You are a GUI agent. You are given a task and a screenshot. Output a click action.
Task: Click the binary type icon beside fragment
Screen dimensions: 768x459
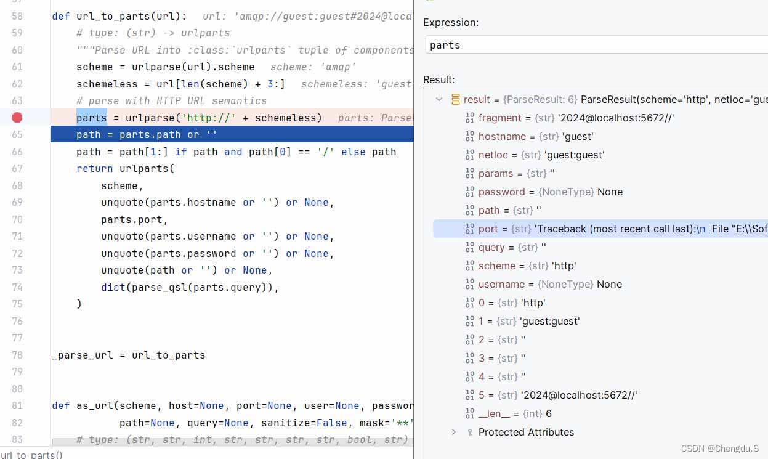(470, 118)
